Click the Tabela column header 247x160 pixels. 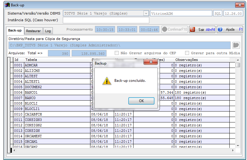pyautogui.click(x=57, y=60)
